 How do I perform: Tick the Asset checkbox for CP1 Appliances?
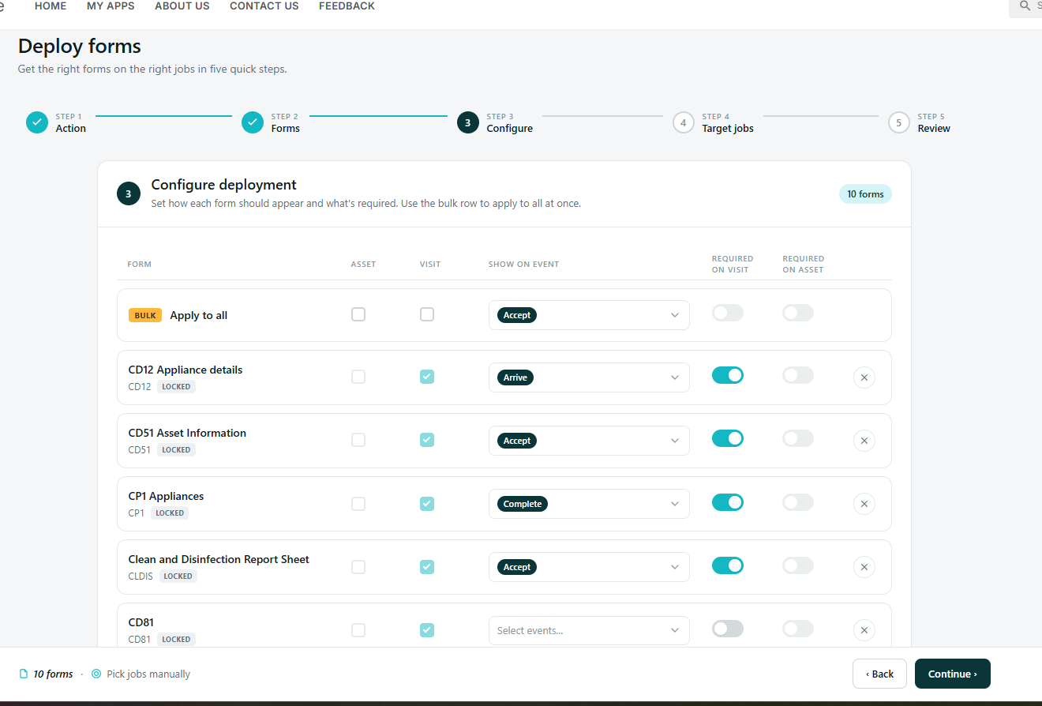(358, 504)
